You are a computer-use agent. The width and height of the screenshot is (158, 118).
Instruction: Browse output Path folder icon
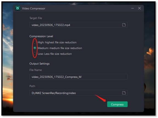[124, 93]
